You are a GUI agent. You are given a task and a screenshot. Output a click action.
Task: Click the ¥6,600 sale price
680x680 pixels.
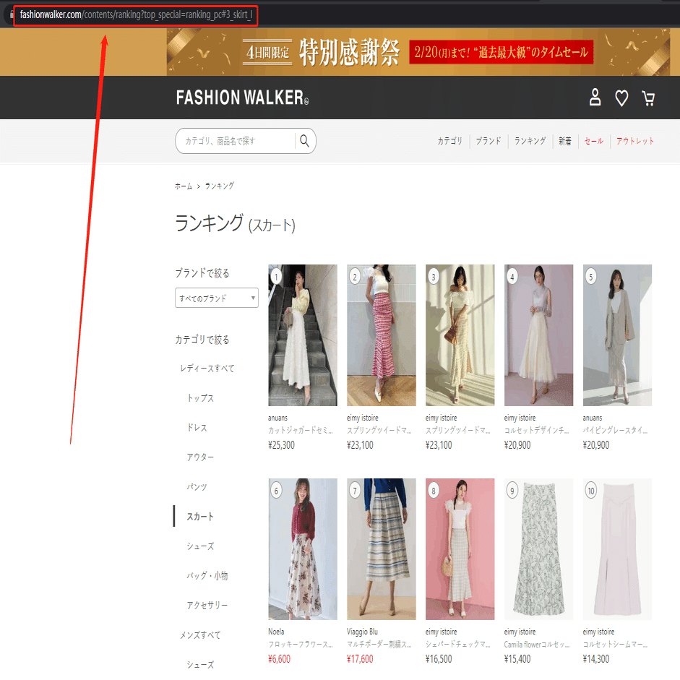pos(279,659)
